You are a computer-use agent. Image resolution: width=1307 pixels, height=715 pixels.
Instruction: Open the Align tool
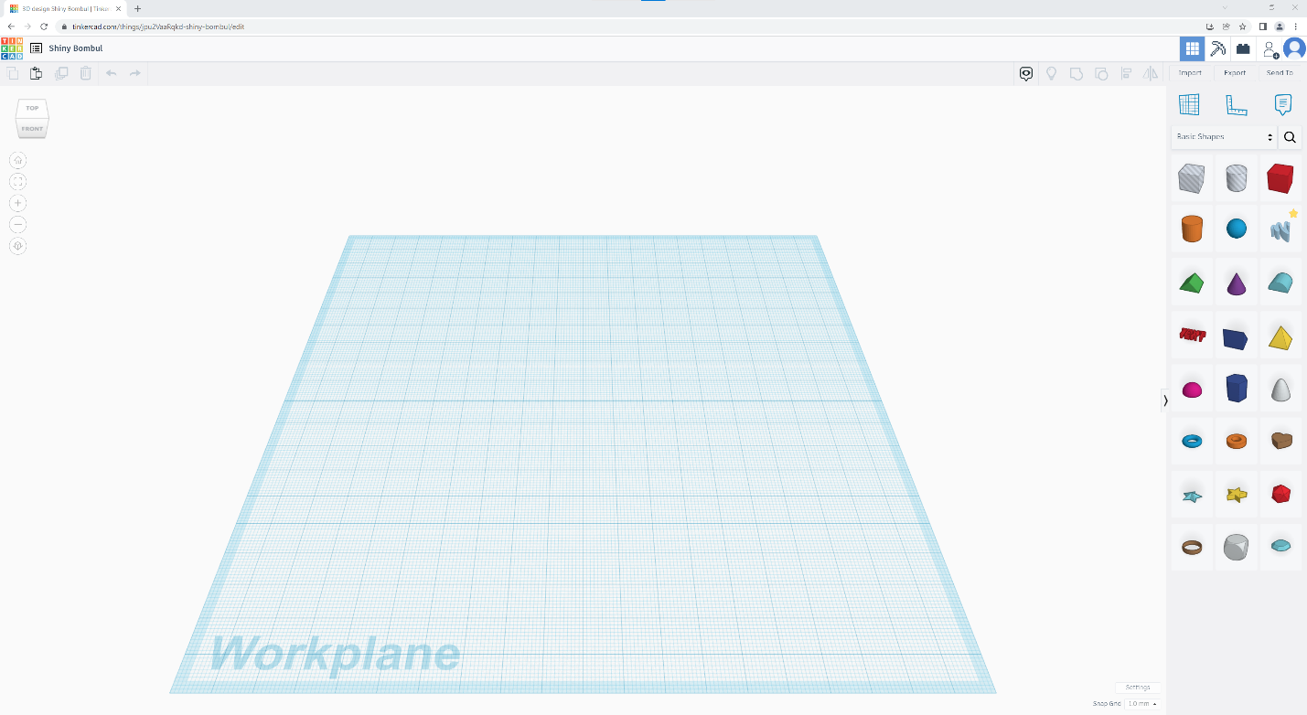[1126, 73]
